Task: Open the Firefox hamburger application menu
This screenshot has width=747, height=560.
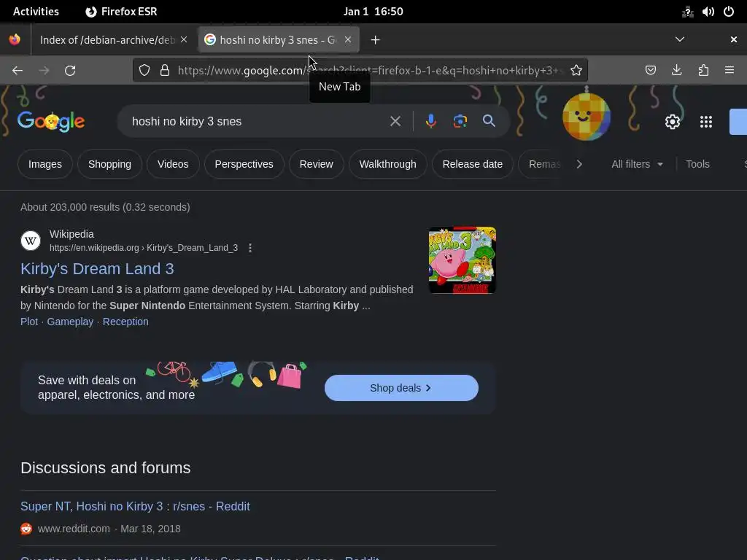Action: [x=729, y=71]
